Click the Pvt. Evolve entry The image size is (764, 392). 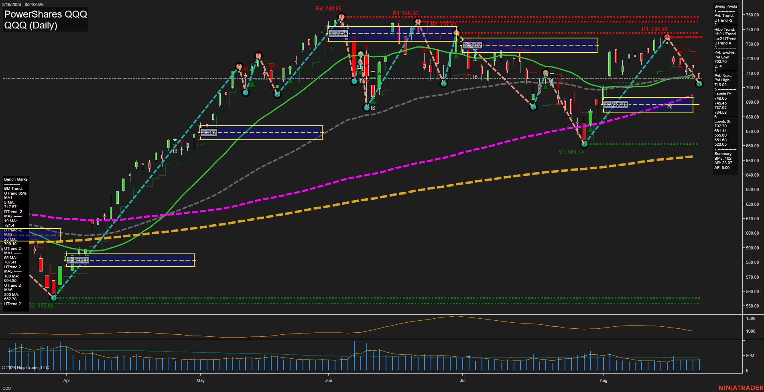tap(725, 59)
